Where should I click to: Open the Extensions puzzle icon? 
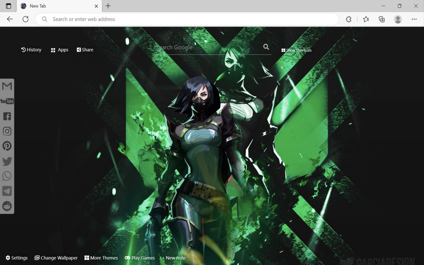348,19
